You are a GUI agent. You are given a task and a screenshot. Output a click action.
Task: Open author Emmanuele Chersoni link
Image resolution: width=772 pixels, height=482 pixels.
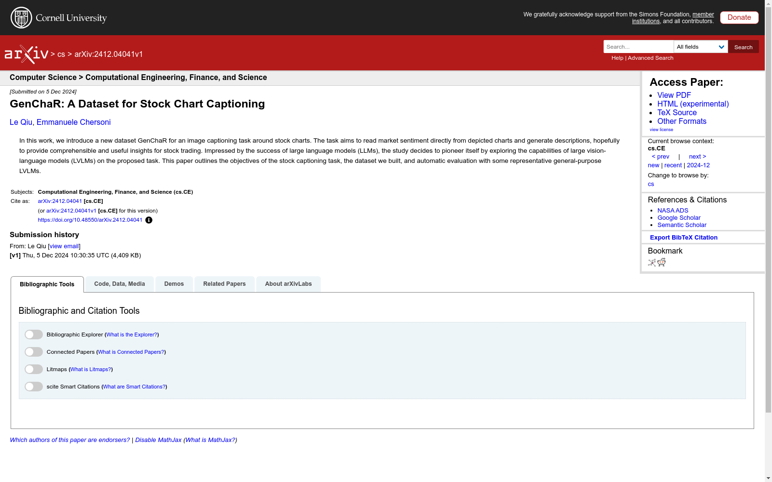click(74, 122)
